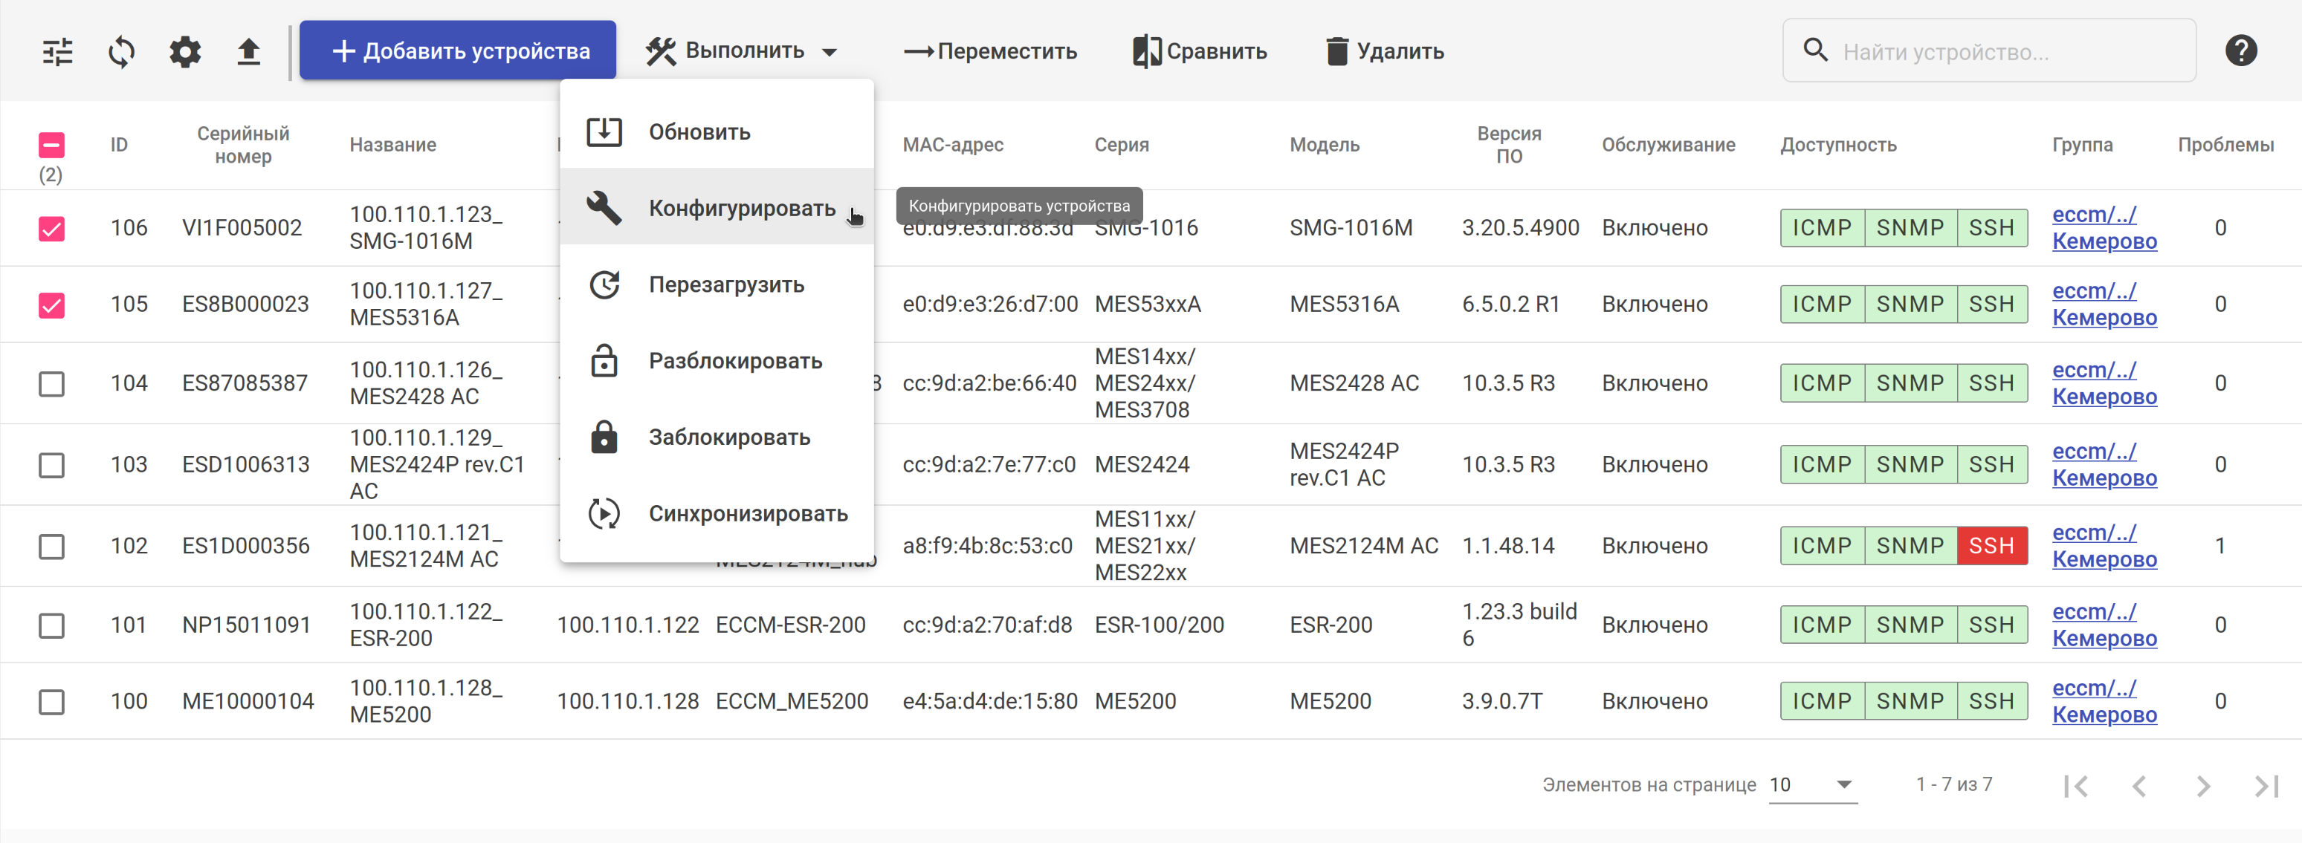Select Синхронизировать menu entry
This screenshot has height=843, width=2302.
coord(747,513)
